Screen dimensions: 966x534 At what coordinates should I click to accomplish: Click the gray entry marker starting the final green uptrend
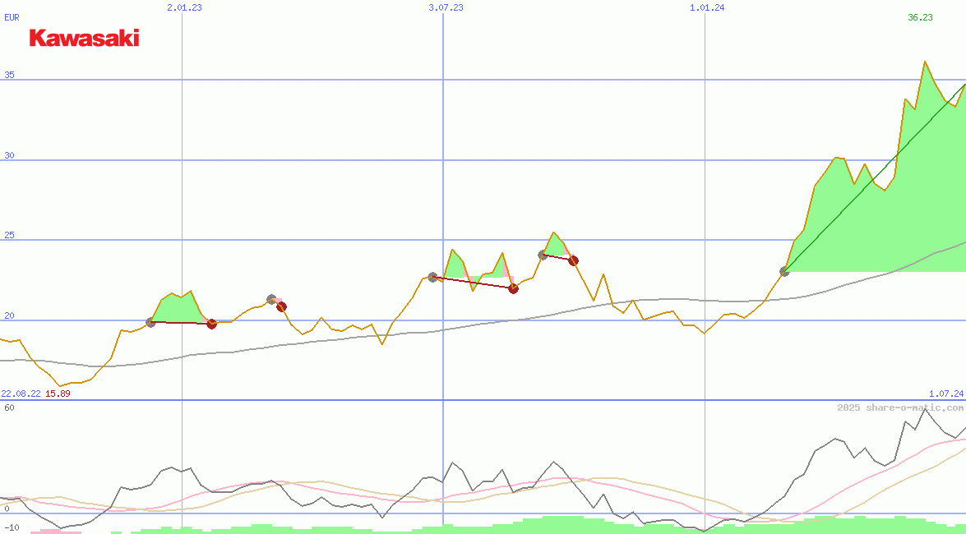click(x=784, y=271)
